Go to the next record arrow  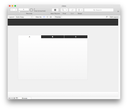[15, 10]
